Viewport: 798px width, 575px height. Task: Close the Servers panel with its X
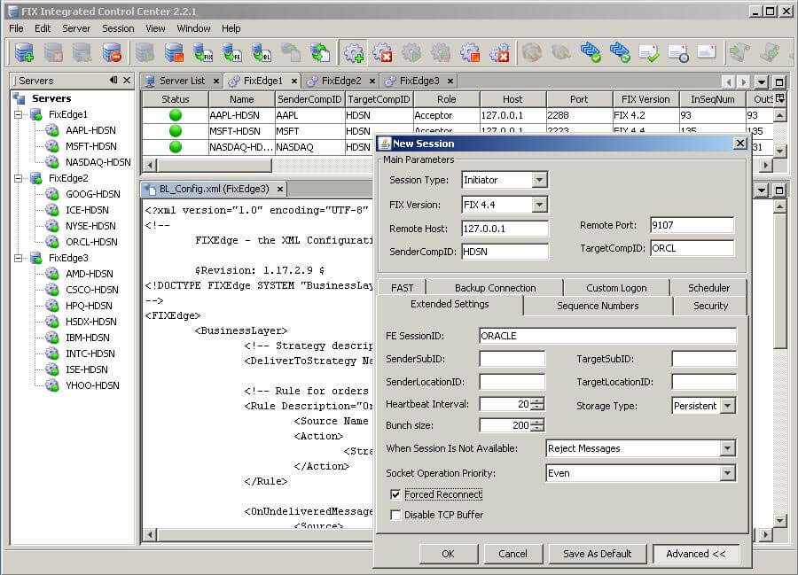[x=127, y=80]
